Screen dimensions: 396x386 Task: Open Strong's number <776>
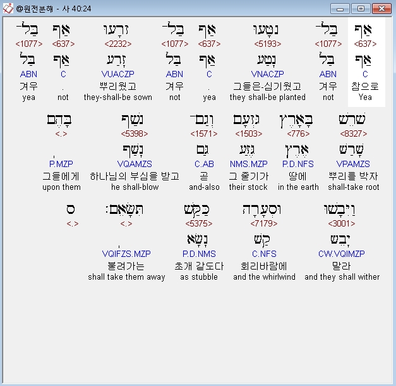pyautogui.click(x=298, y=134)
